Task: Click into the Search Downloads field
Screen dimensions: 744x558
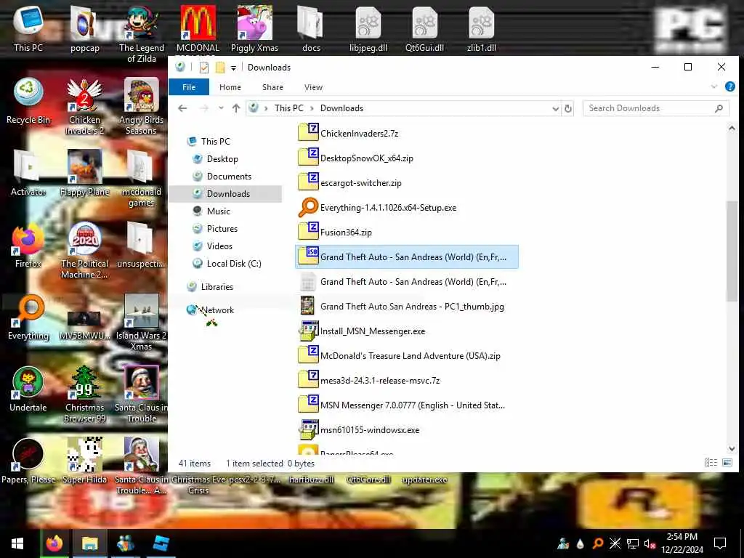Action: tap(656, 108)
